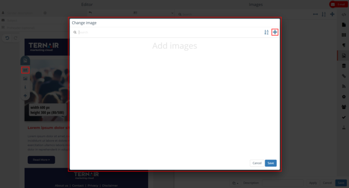Click the Ternair logo in email header

click(x=44, y=47)
